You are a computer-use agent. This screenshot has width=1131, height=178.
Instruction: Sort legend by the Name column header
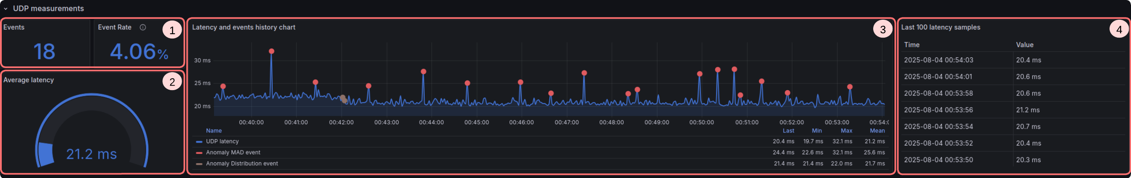tap(214, 131)
